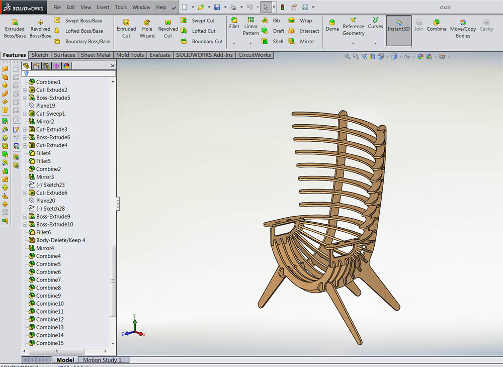Collapse the FeatureManager panel handle
503x367 pixels.
(x=118, y=204)
